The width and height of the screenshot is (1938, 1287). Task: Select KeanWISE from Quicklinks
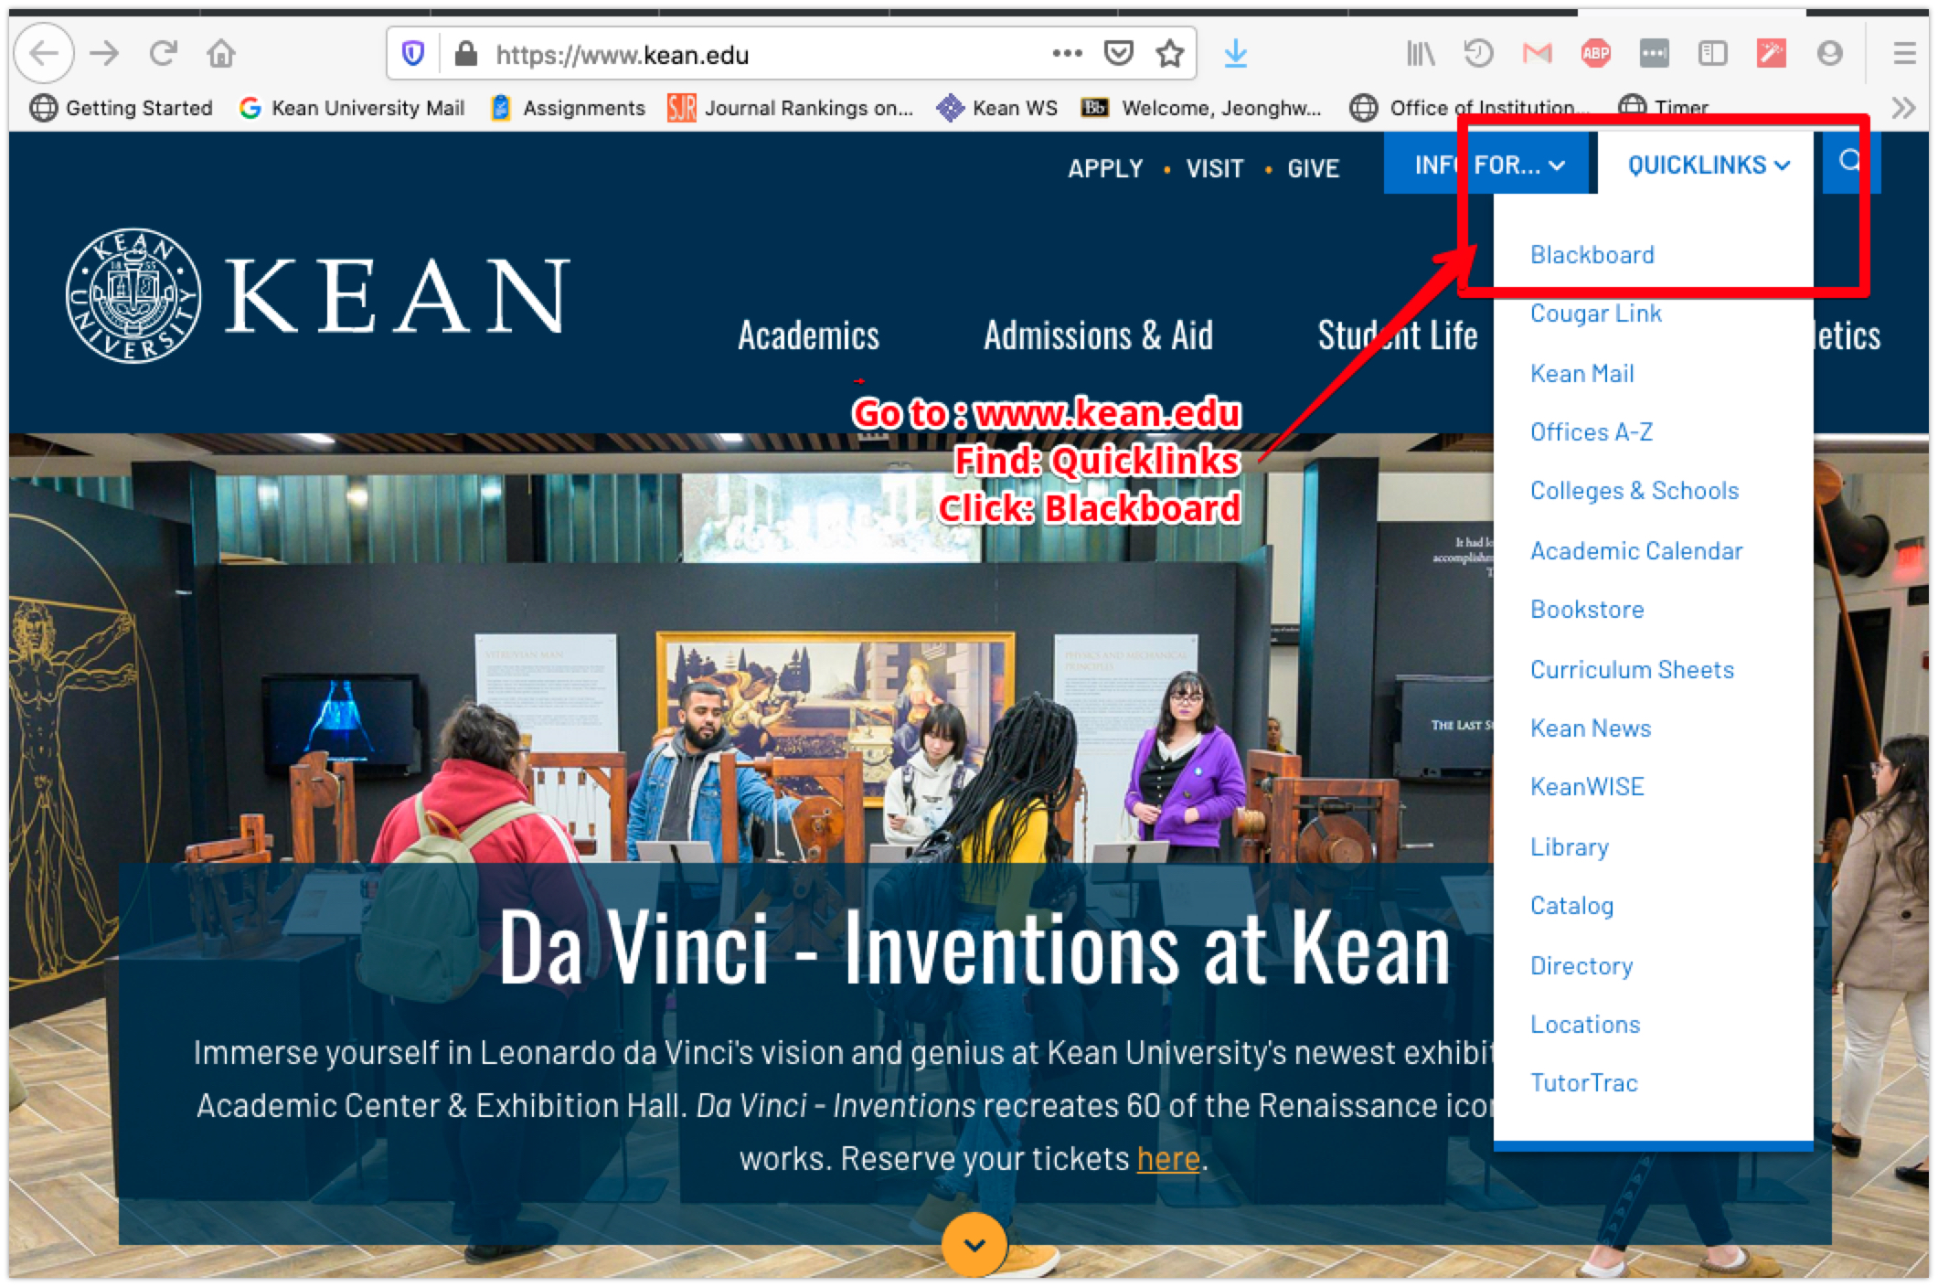point(1587,787)
